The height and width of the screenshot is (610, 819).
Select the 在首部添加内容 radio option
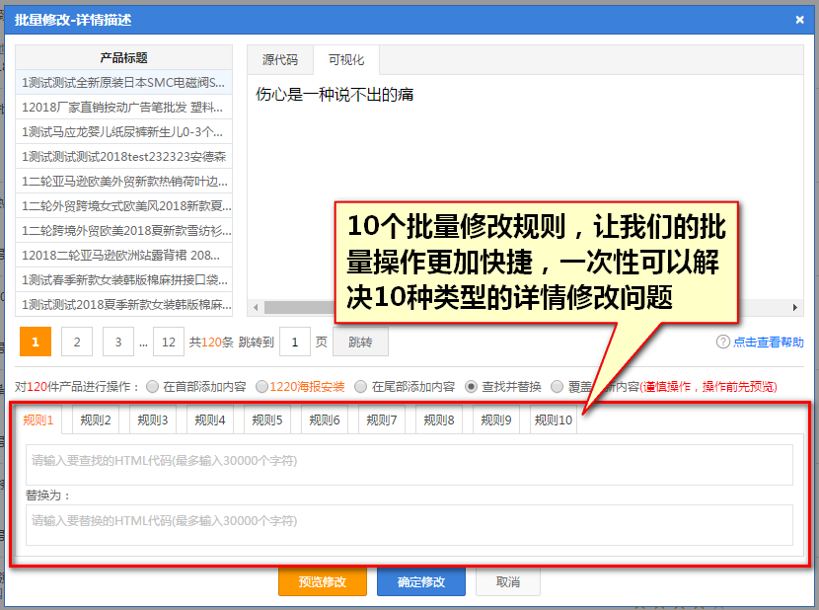coord(152,387)
